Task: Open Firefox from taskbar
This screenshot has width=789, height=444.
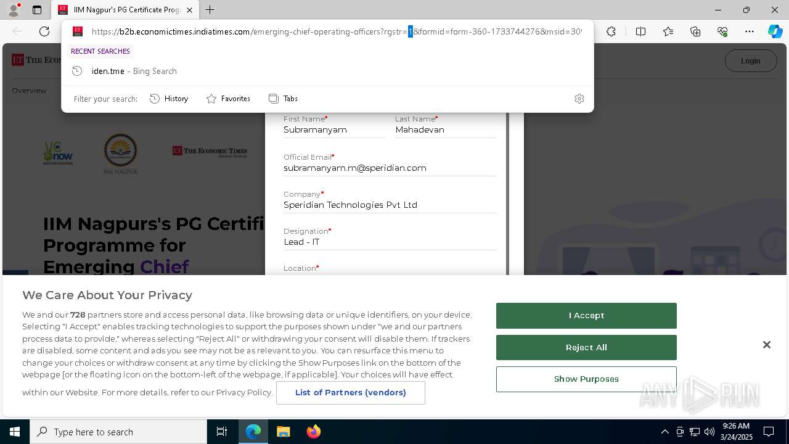Action: [313, 432]
